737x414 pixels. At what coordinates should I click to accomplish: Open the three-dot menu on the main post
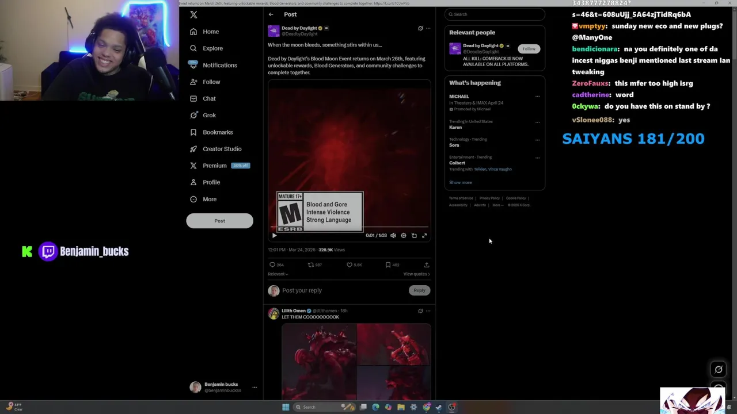428,28
